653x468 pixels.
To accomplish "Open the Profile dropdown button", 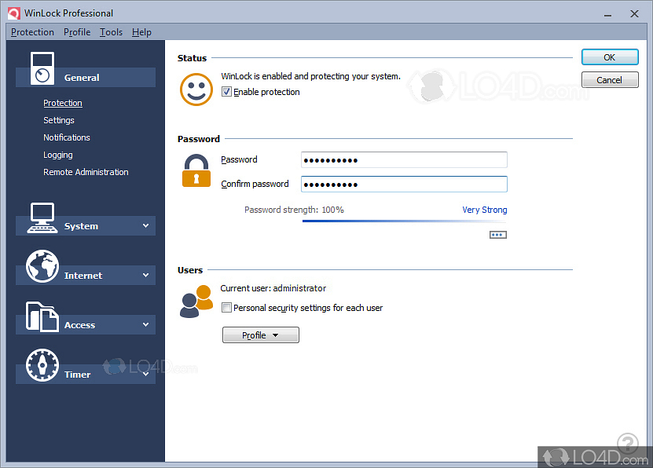I will (260, 335).
